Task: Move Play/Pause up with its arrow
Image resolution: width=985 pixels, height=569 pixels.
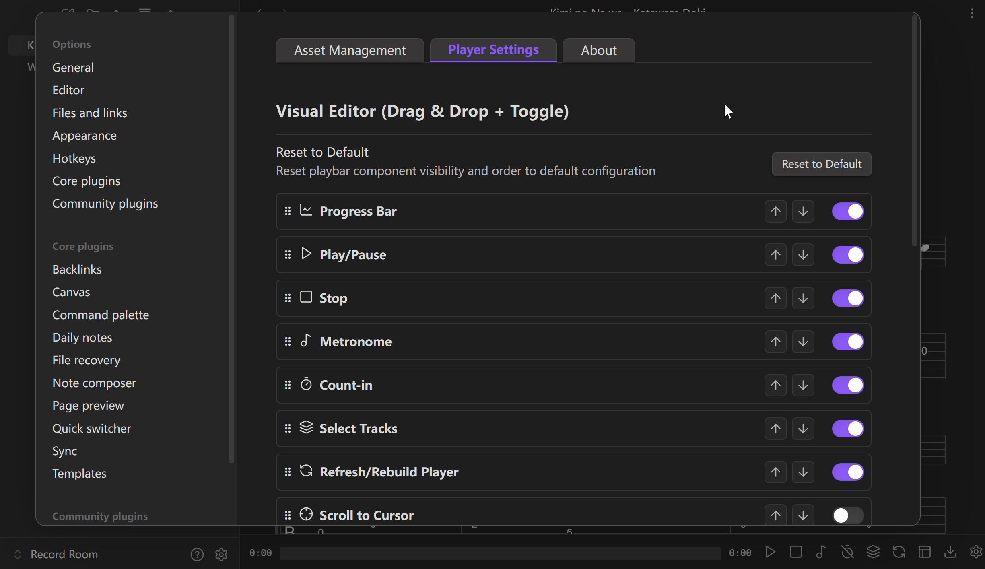Action: coord(776,255)
